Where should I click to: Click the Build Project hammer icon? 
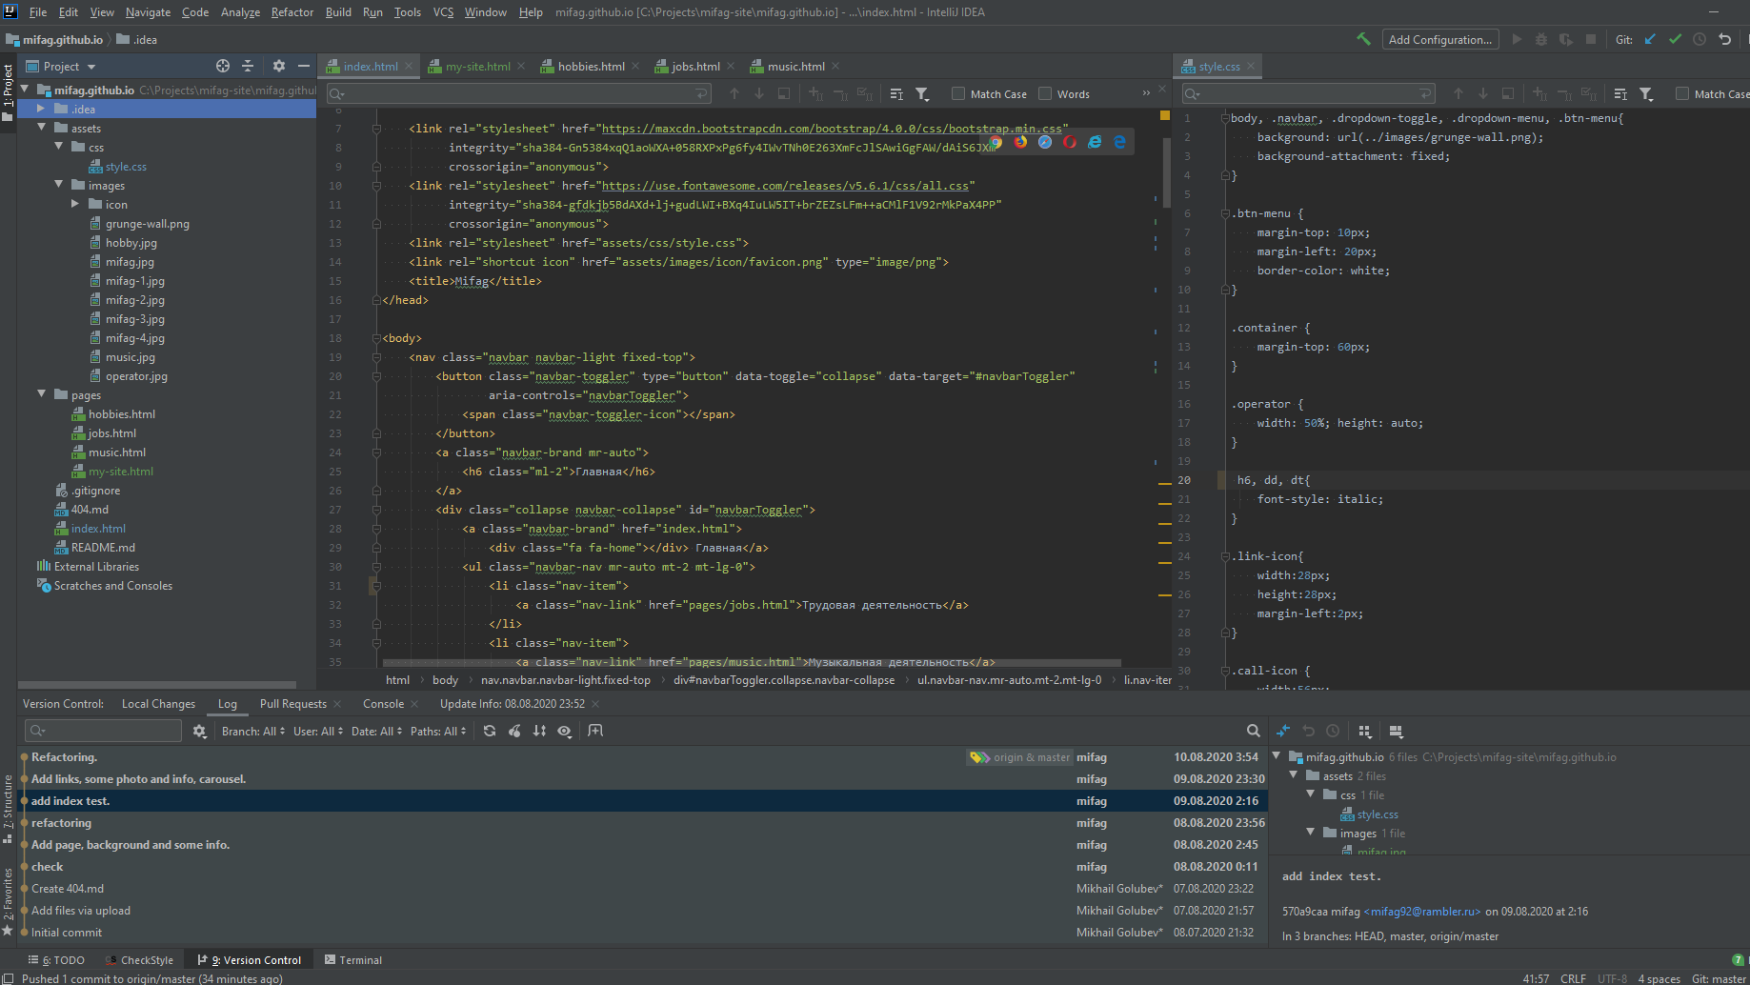click(1363, 39)
